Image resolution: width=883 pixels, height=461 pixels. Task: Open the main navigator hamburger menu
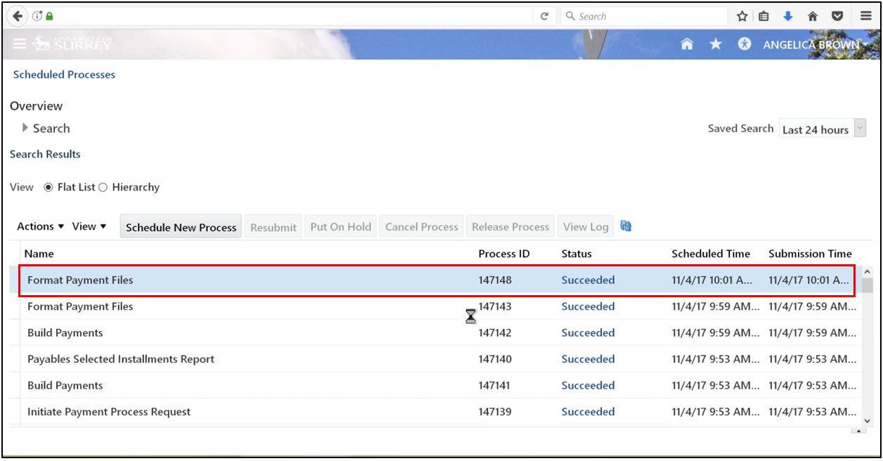click(x=19, y=44)
